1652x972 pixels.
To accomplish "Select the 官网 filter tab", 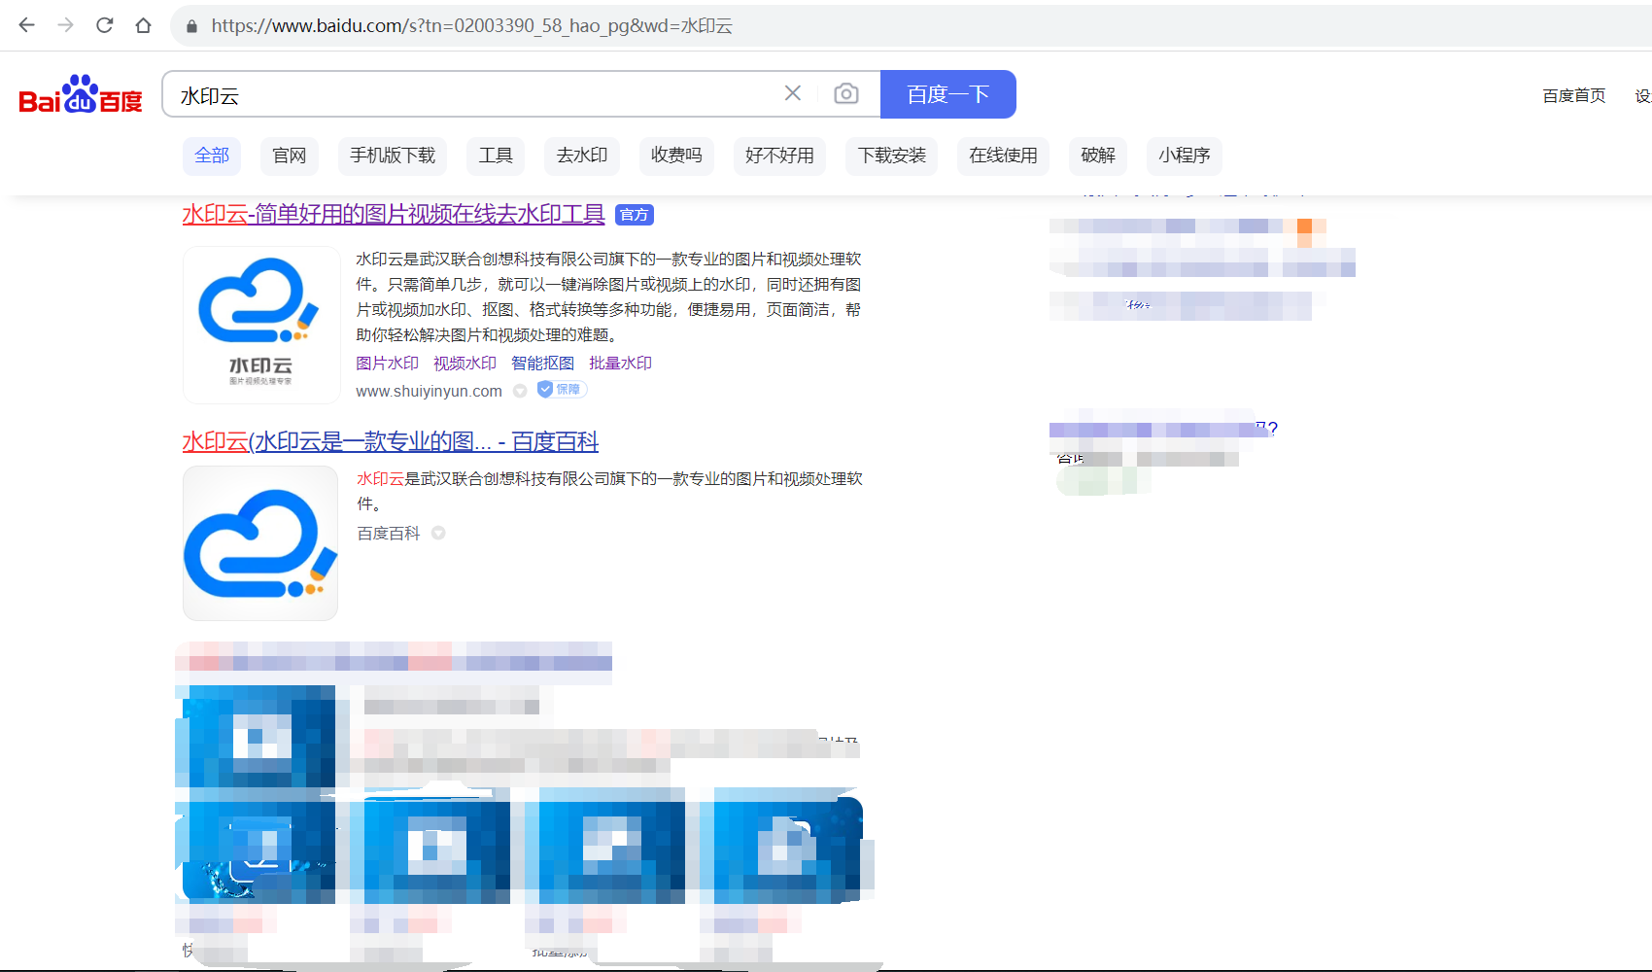I will click(x=290, y=156).
